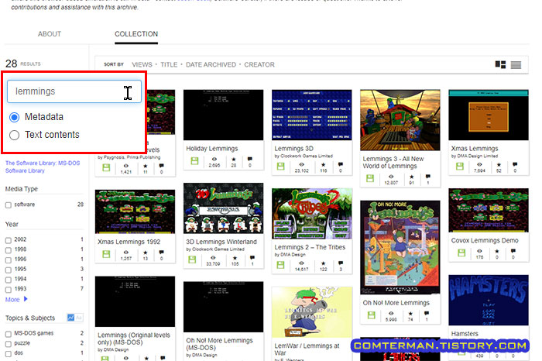The image size is (542, 361).
Task: Expand More years list
Action: [x=16, y=300]
